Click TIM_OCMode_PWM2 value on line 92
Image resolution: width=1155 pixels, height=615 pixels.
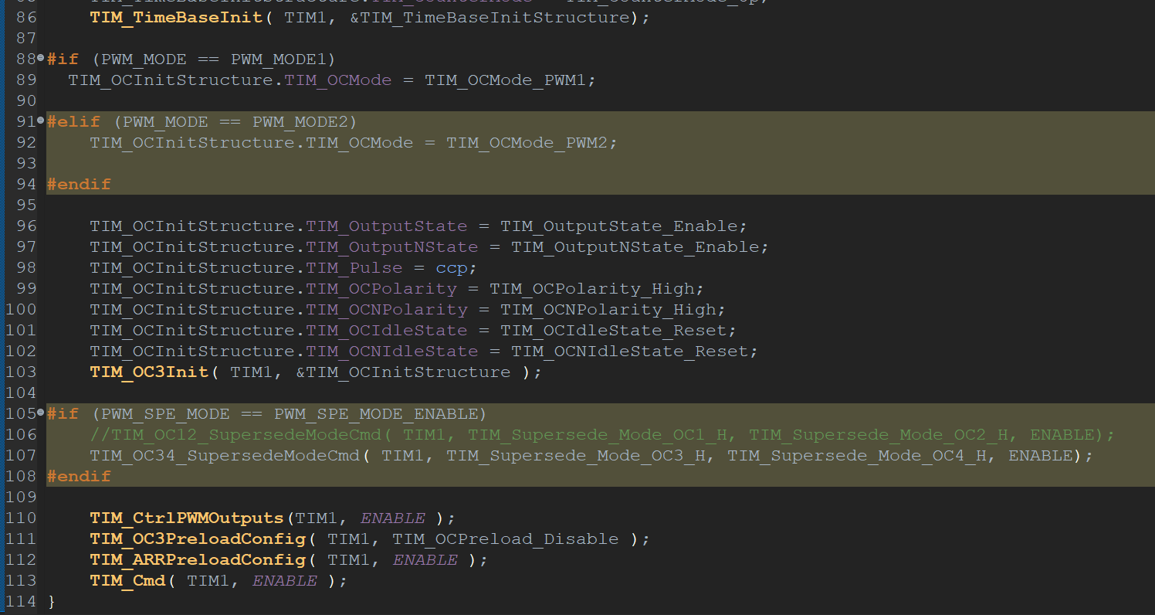[527, 143]
